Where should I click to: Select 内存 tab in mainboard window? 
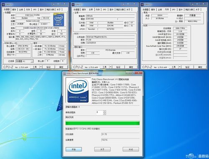[x=98, y=10]
